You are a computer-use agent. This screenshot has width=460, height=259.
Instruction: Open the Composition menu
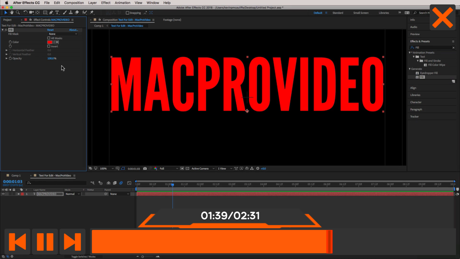click(74, 3)
